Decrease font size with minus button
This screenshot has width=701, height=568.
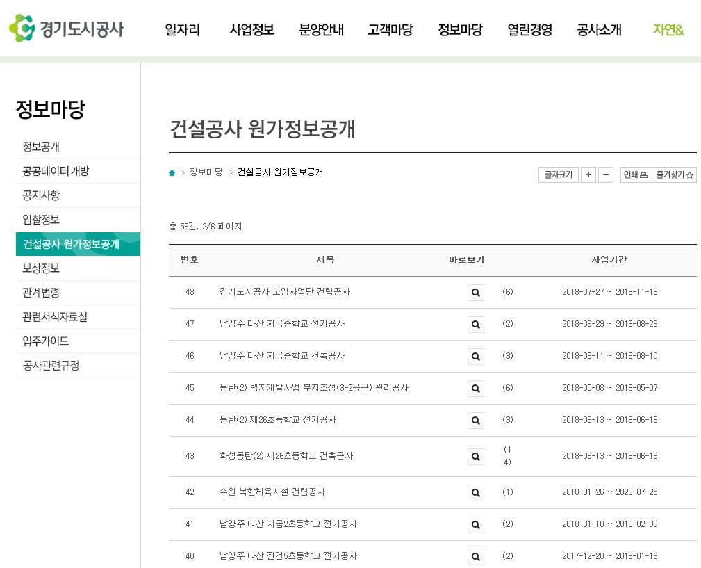click(x=606, y=175)
